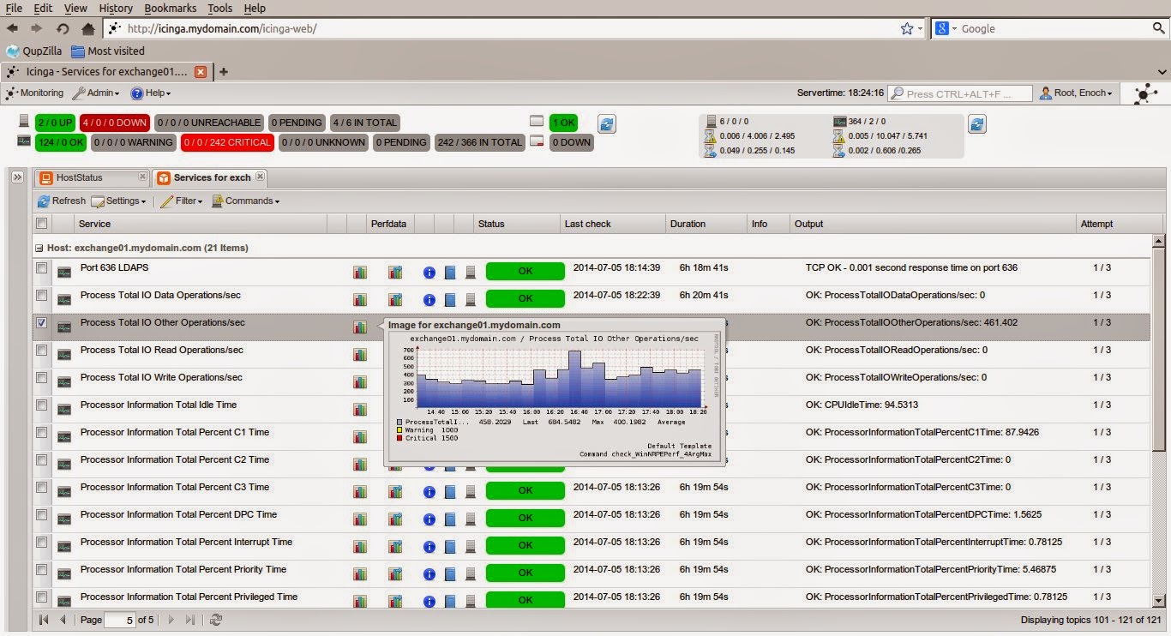1171x636 pixels.
Task: Click the refresh icon next to the 1 OK badge
Action: 607,124
